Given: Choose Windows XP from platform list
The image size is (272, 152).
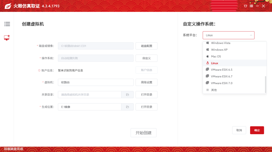Looking at the screenshot, I should [x=235, y=50].
